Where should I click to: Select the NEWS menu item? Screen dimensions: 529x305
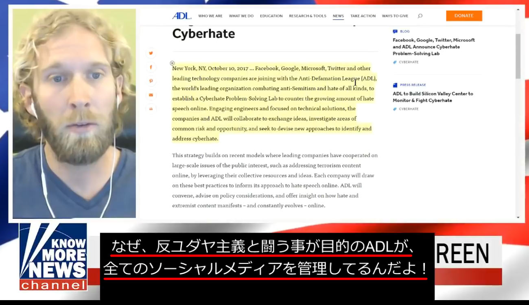pos(338,16)
